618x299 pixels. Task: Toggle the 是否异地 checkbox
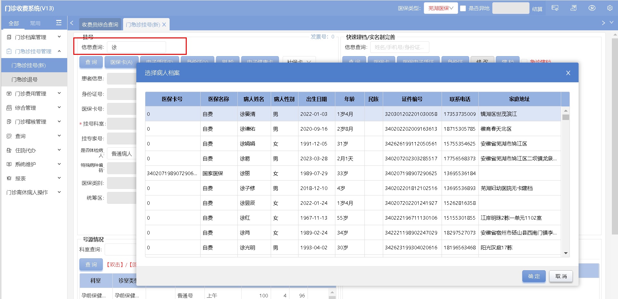[x=463, y=8]
